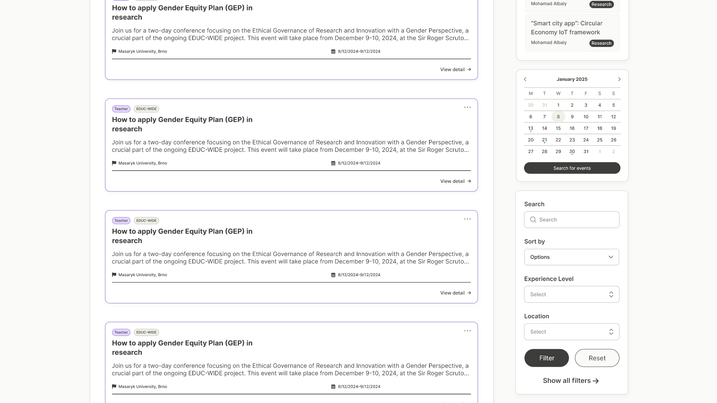Open three-dot menu on second event card
The height and width of the screenshot is (403, 717).
467,107
